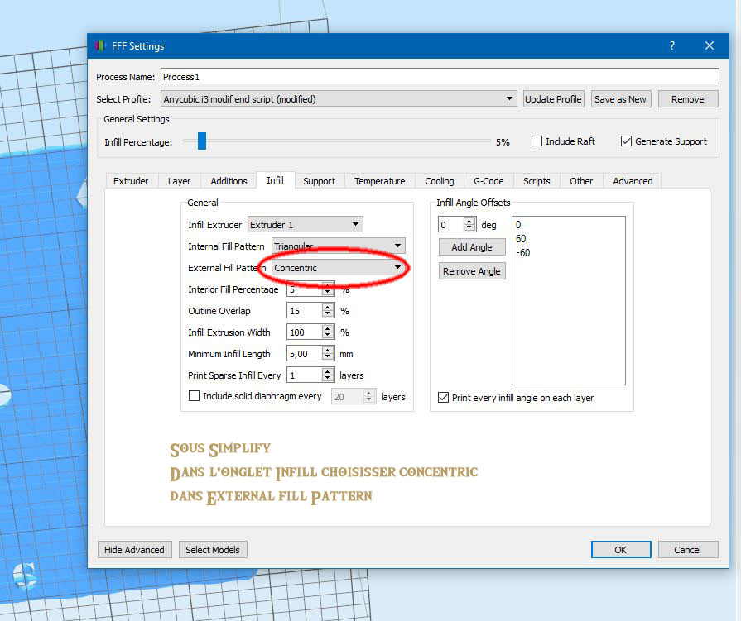741x621 pixels.
Task: Close the FFF Settings dialog
Action: tap(710, 45)
